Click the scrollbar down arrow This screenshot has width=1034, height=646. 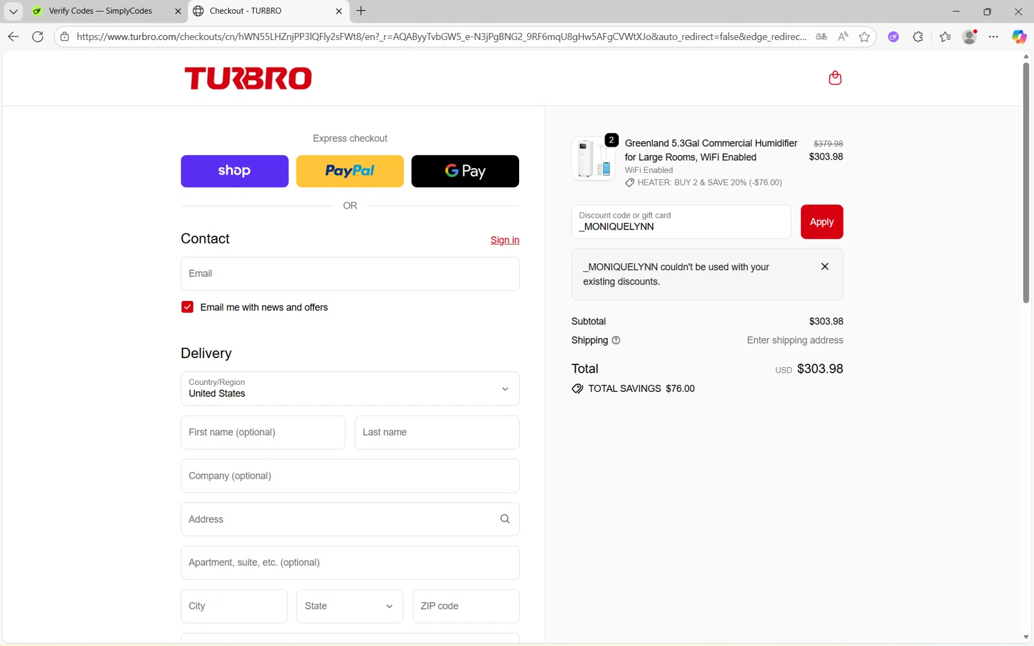point(1026,638)
